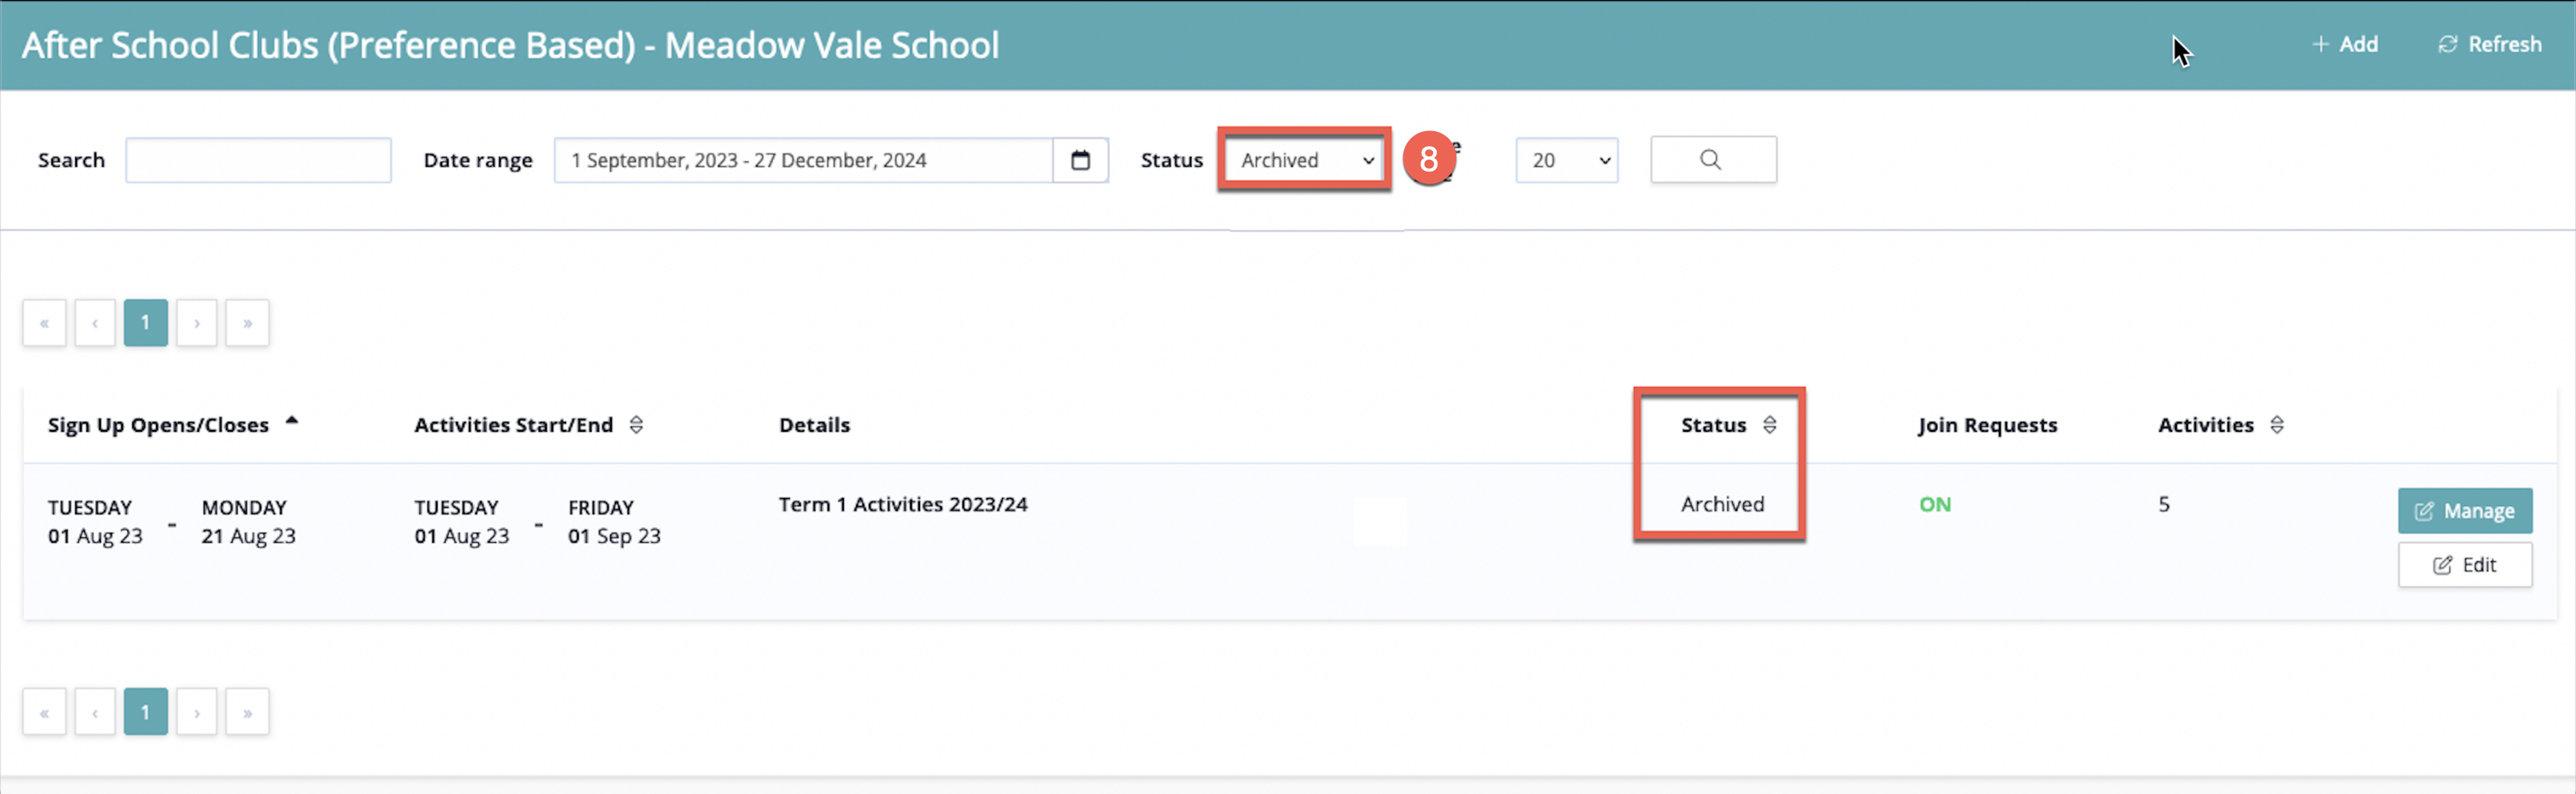Click the Add button in header
The width and height of the screenshot is (2576, 794).
click(x=2344, y=44)
